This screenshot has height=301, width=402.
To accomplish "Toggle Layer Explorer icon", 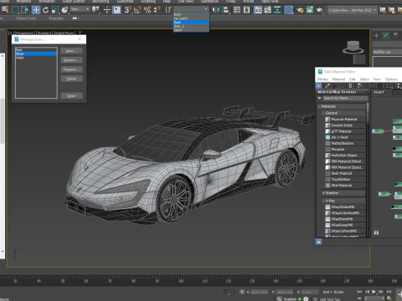I will click(246, 10).
